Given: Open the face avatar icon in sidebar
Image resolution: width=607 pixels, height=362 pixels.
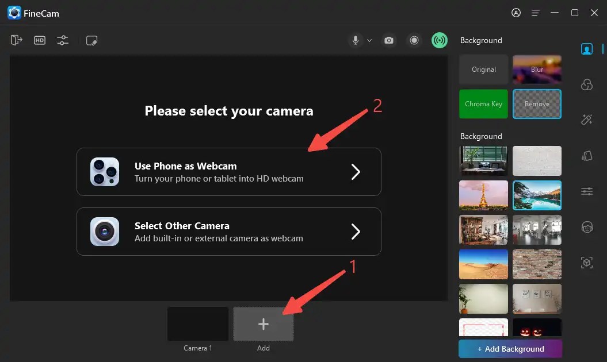Looking at the screenshot, I should coord(587,227).
